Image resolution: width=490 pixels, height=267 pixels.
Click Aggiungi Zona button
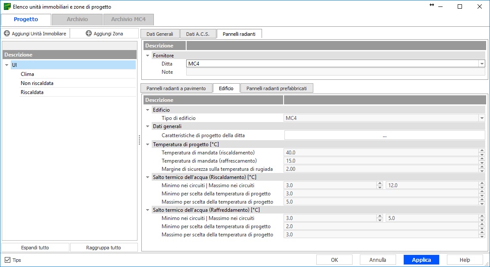[x=104, y=34]
